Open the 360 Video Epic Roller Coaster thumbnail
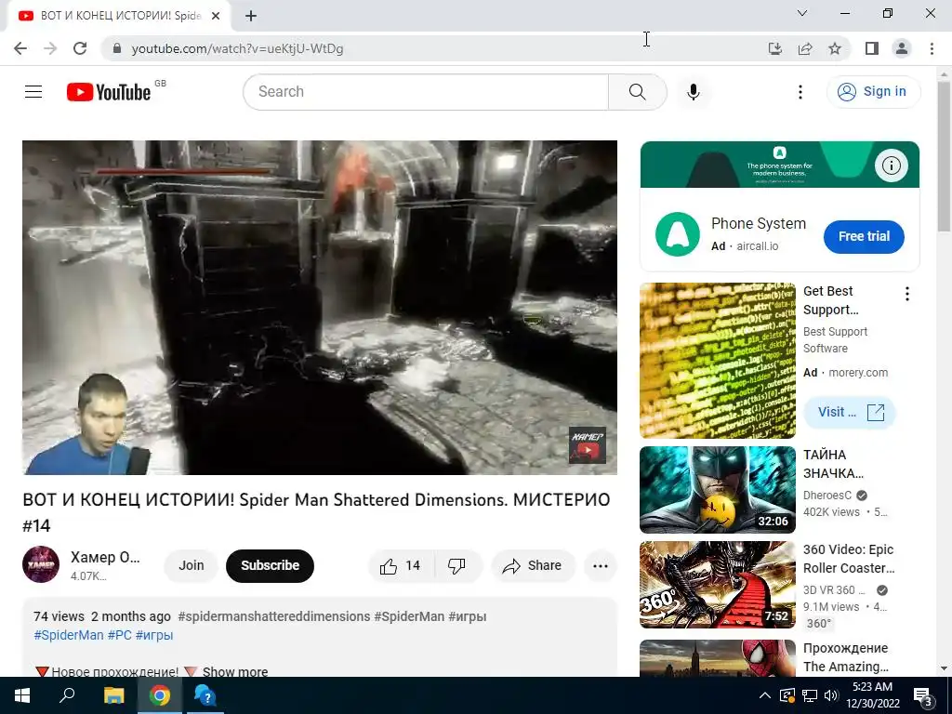This screenshot has width=952, height=714. pyautogui.click(x=718, y=585)
